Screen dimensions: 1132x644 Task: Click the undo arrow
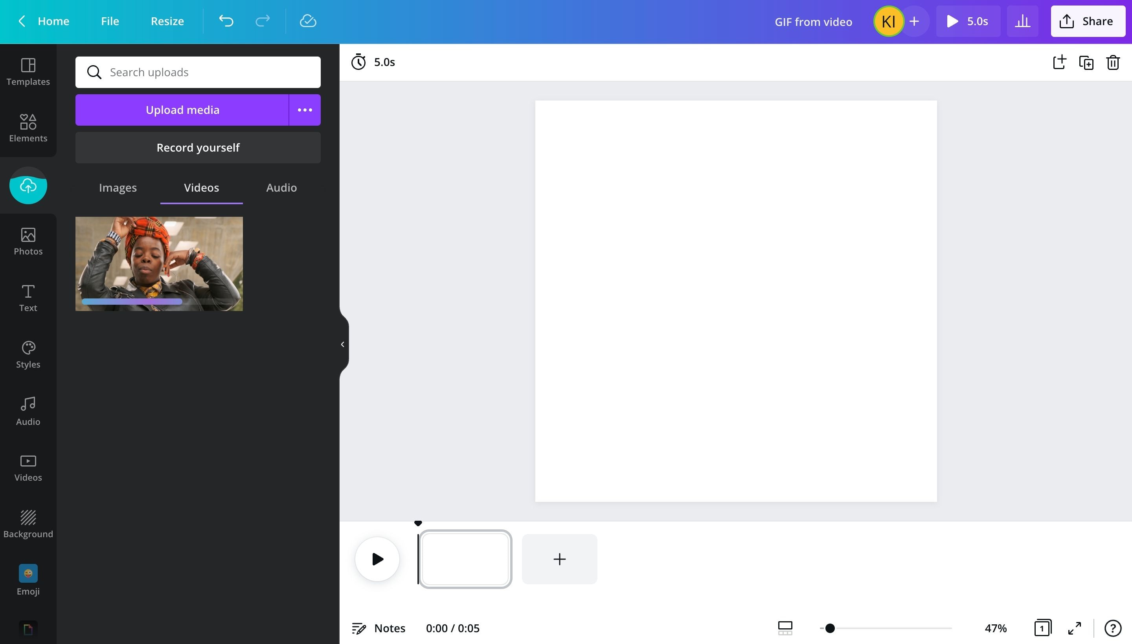(x=226, y=21)
